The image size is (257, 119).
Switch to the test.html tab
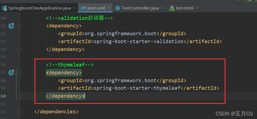(x=184, y=8)
